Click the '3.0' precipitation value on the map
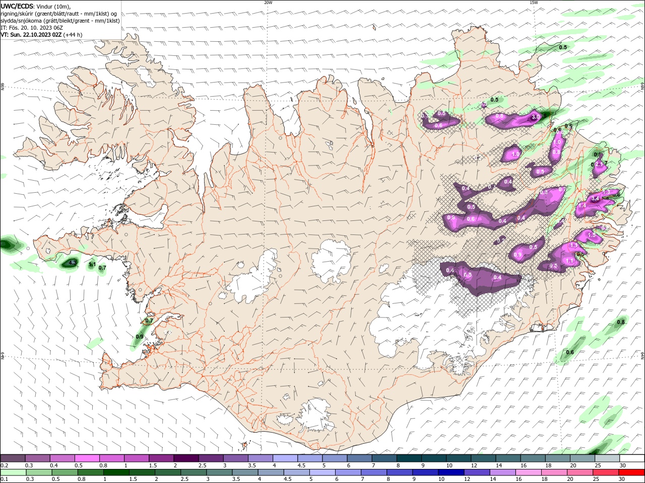The image size is (645, 483). point(536,117)
